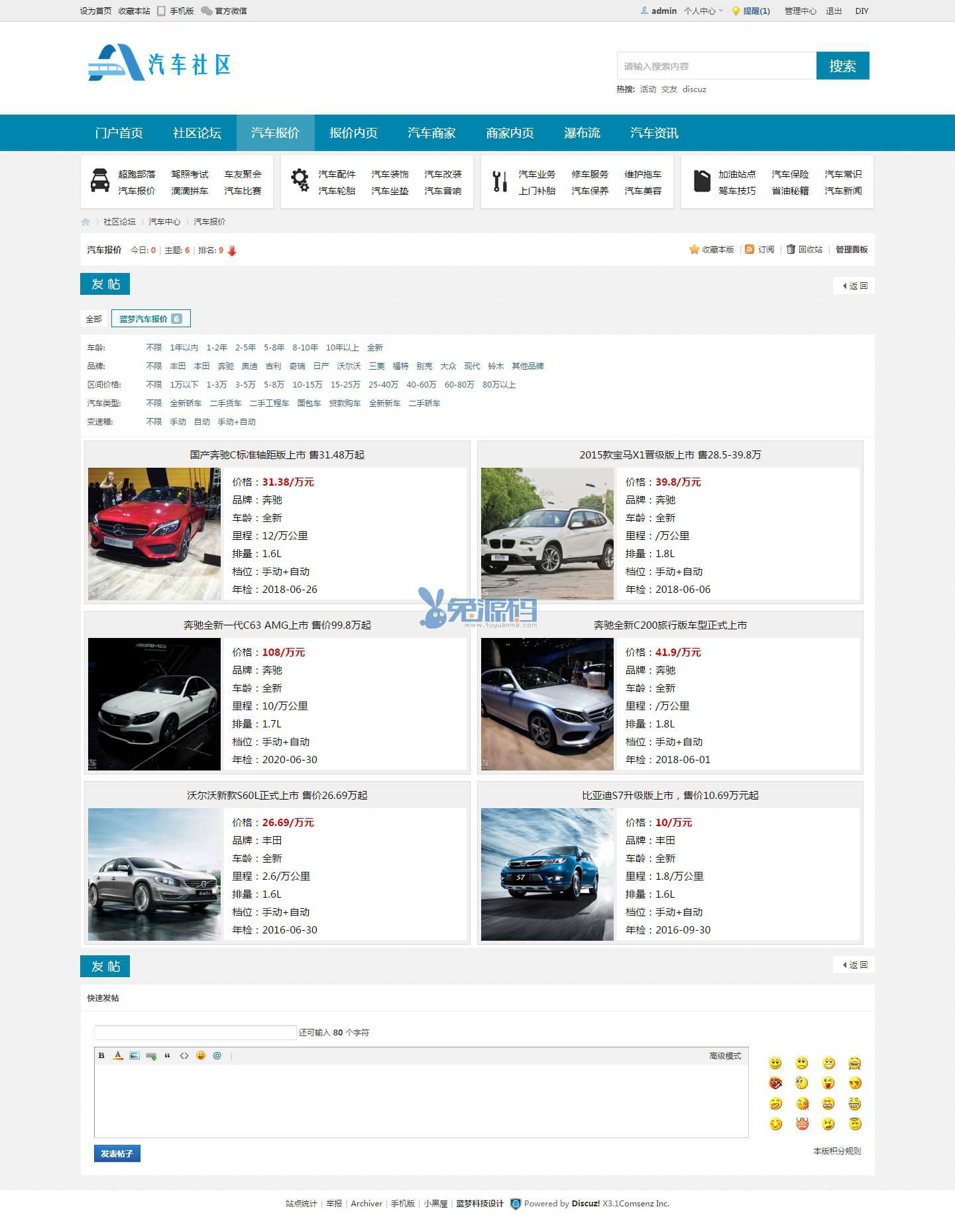The width and height of the screenshot is (955, 1215).
Task: Click the @ mention icon in the editor
Action: click(217, 1055)
